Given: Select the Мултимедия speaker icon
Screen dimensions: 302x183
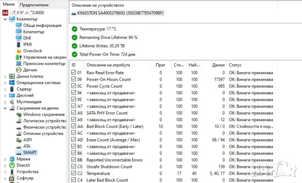Looking at the screenshot, I should point(12,101).
